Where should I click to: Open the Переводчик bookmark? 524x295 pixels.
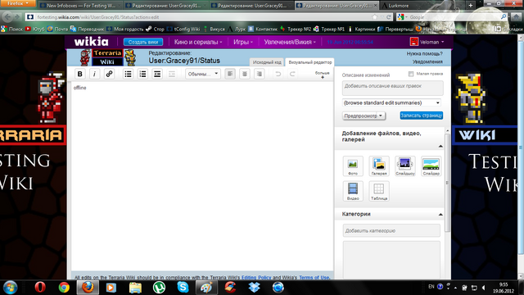[x=87, y=29]
